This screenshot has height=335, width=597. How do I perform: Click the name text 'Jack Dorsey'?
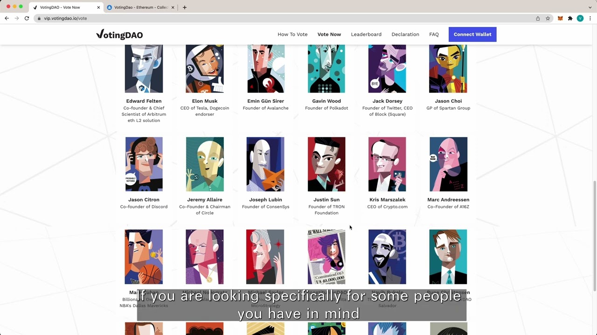point(387,101)
